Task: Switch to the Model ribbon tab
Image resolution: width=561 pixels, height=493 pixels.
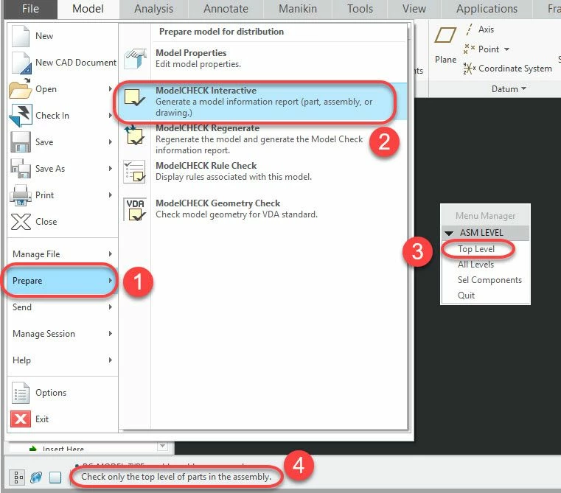Action: click(88, 9)
